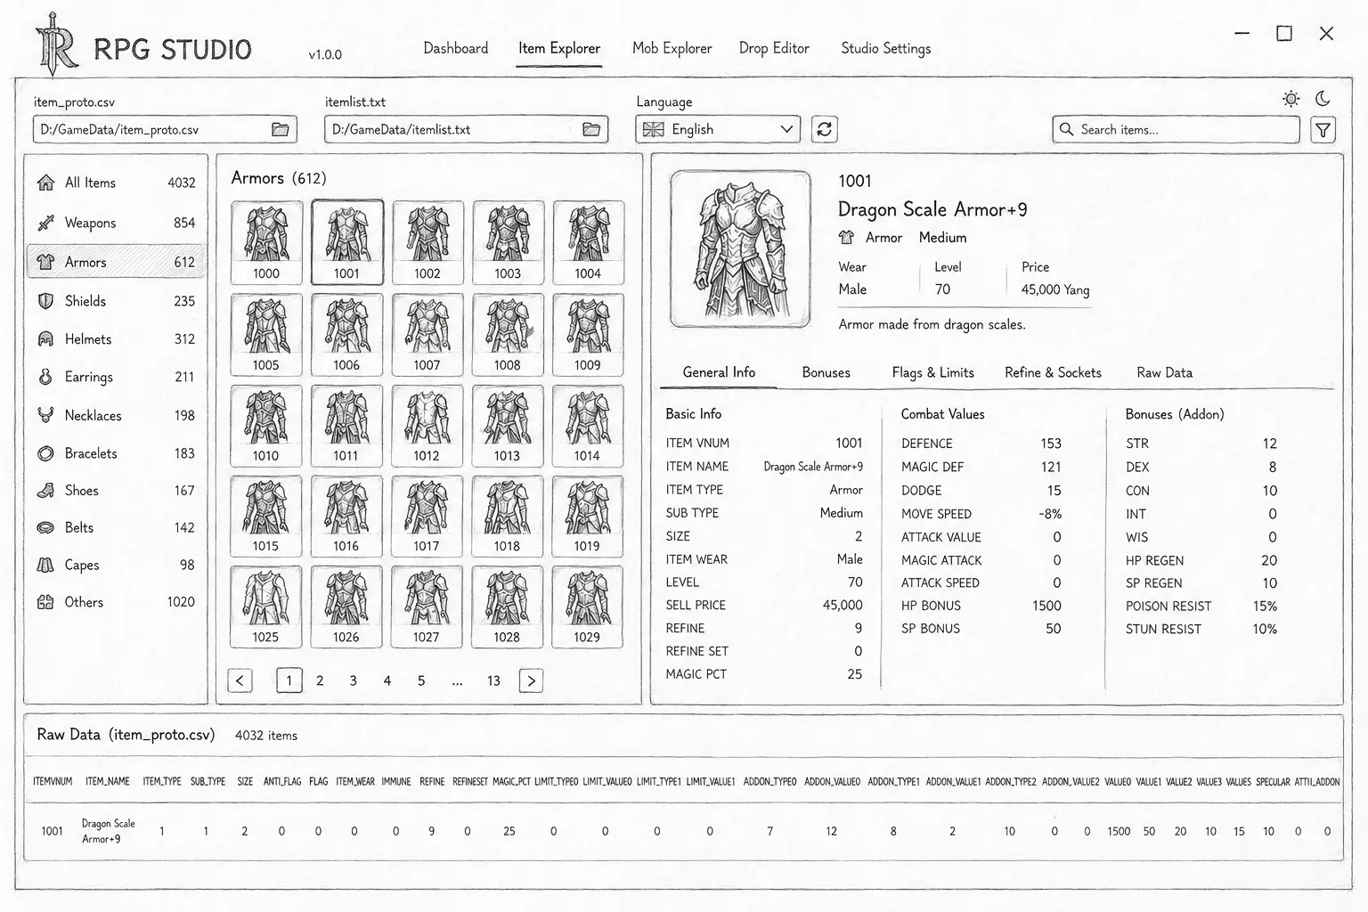Open Drop Editor tab

pos(774,48)
